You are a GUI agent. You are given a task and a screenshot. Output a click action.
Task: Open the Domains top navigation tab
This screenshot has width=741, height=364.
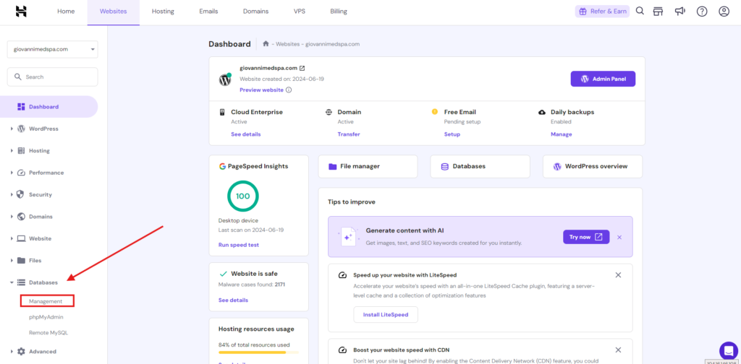click(255, 12)
